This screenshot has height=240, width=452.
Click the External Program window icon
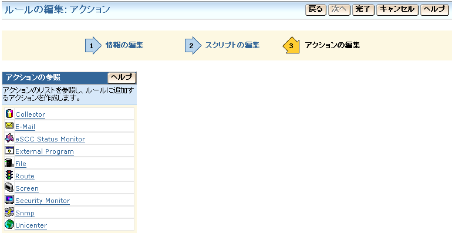(x=9, y=150)
